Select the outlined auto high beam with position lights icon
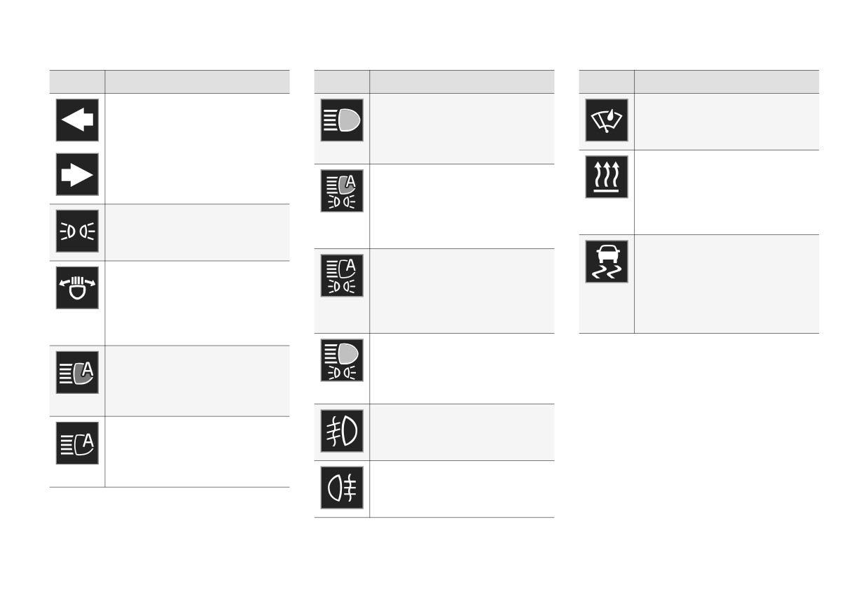The height and width of the screenshot is (610, 868). click(x=342, y=275)
